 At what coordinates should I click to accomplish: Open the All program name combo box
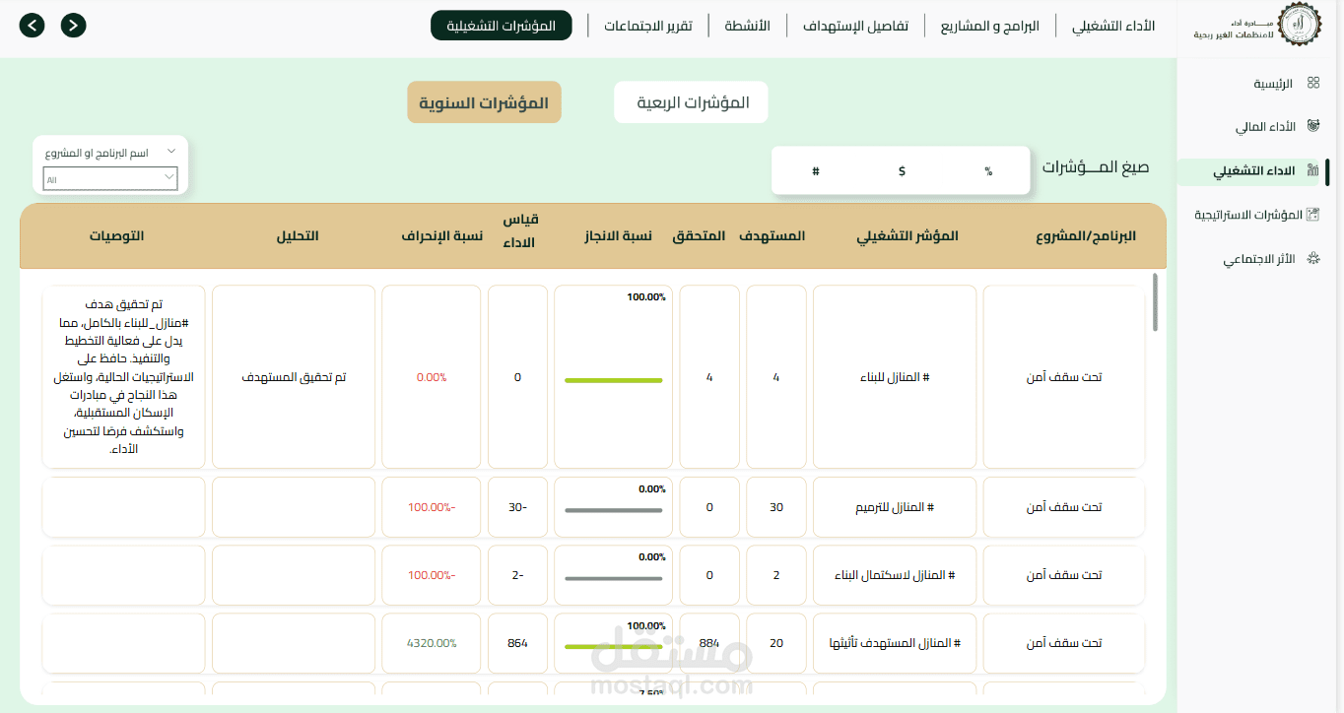[x=110, y=179]
